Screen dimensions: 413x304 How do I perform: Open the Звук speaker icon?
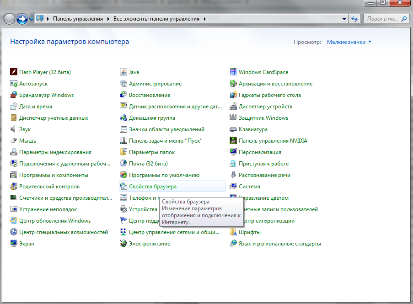(x=13, y=129)
